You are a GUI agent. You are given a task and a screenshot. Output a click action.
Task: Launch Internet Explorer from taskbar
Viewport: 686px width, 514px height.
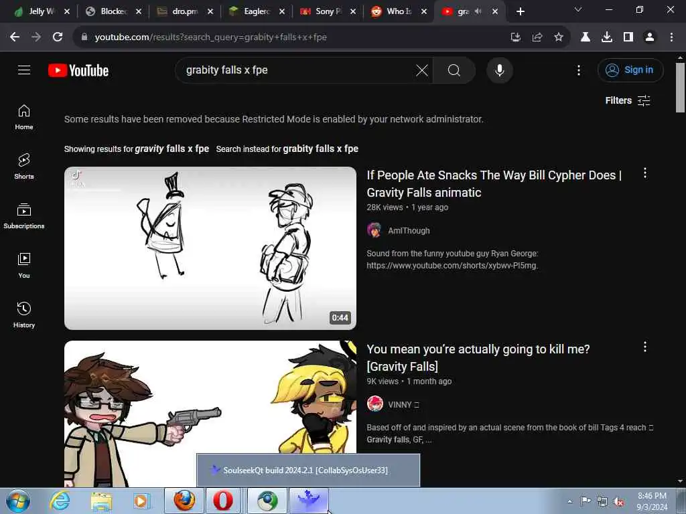60,501
